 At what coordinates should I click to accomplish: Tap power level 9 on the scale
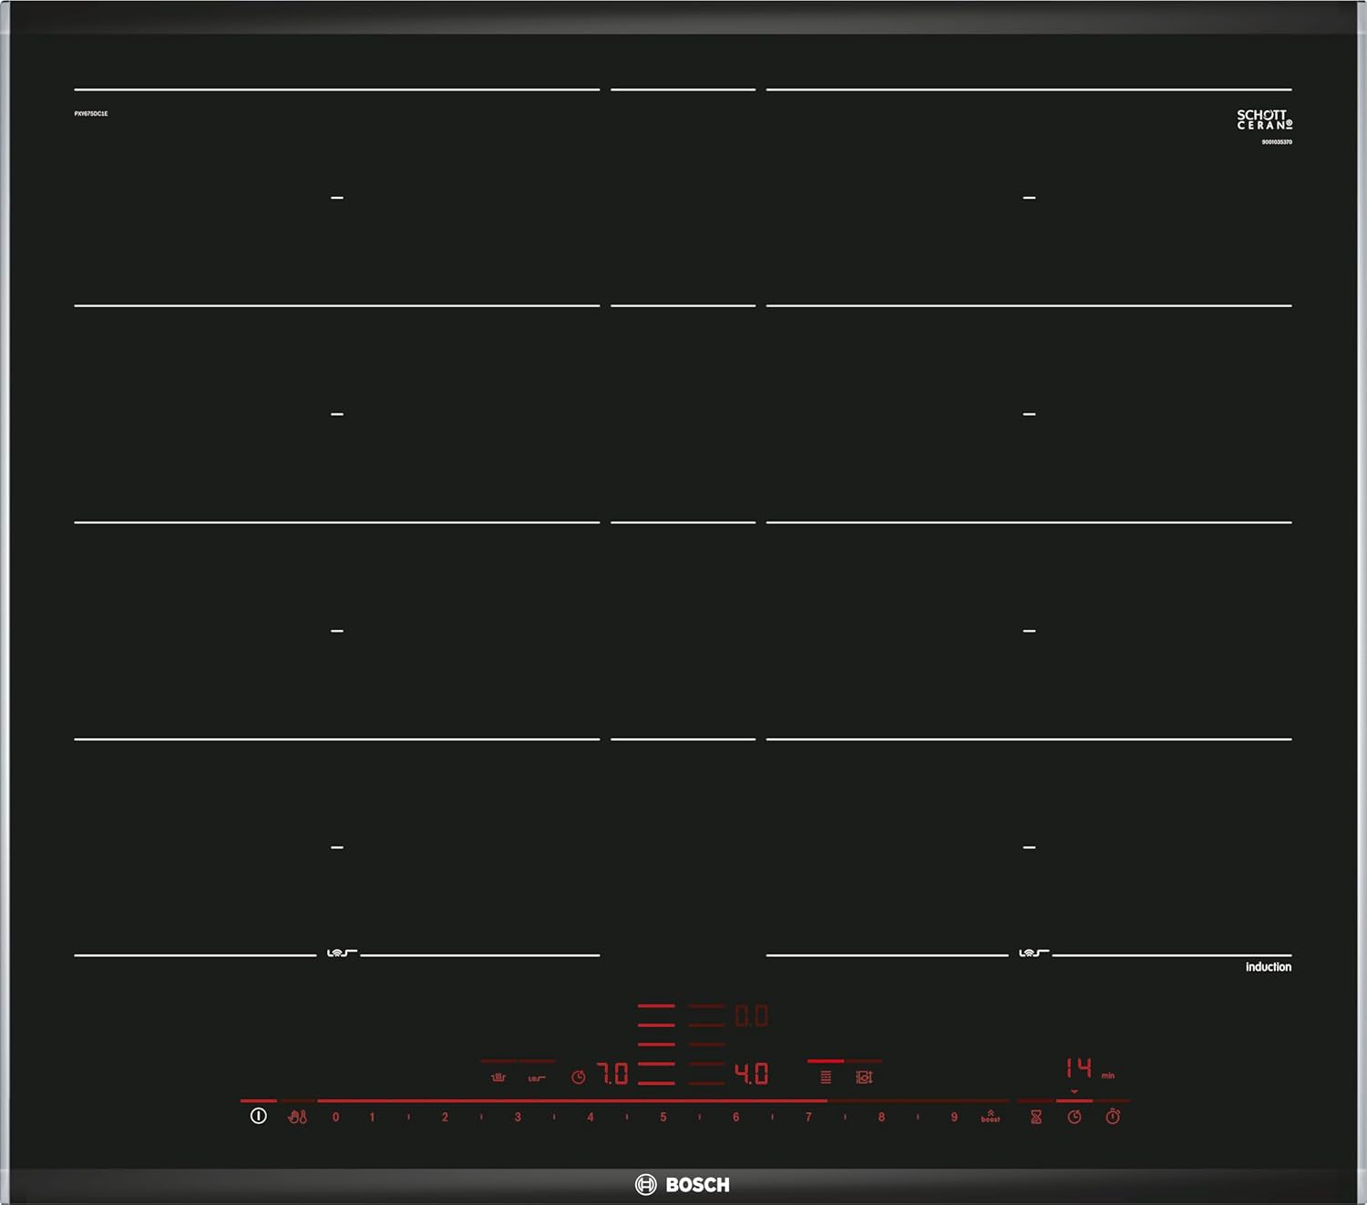click(x=954, y=1117)
